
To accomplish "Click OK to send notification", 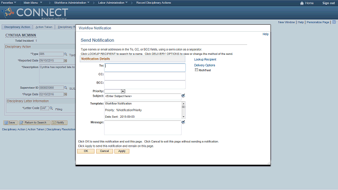I will pyautogui.click(x=86, y=151).
